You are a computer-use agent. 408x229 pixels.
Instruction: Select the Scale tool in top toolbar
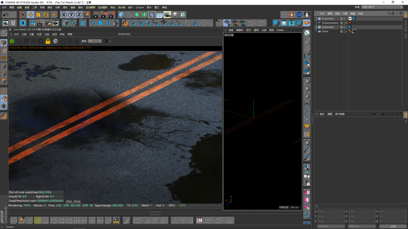(38, 15)
